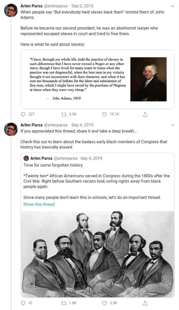Share the John Adams tweet
179x310 pixels.
coord(145,114)
